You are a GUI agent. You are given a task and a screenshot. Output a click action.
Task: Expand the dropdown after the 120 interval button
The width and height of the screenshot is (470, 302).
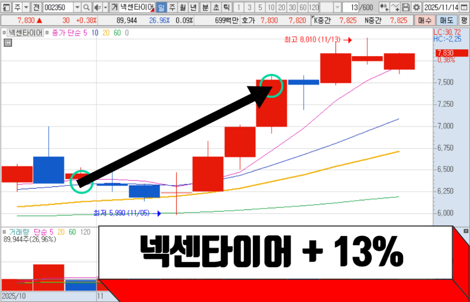(337, 8)
